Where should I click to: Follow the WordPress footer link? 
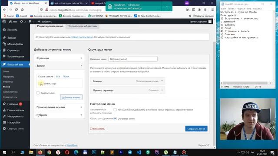pos(72,145)
